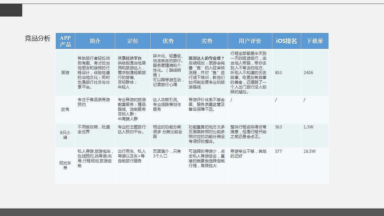Screen dimensions: 384x216
Task: Select 8只小猪 positioning 专业的主题旅行达人预约平台
Action: click(x=133, y=135)
